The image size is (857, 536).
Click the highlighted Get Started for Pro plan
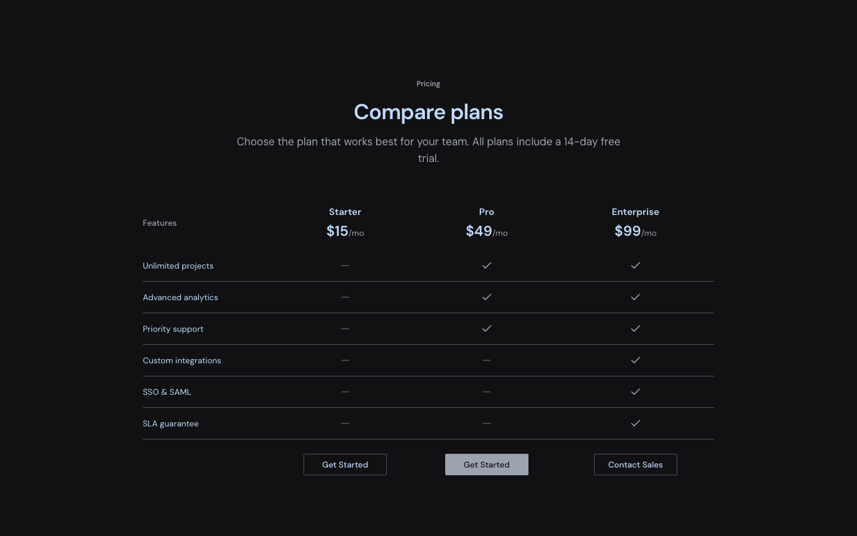coord(487,465)
